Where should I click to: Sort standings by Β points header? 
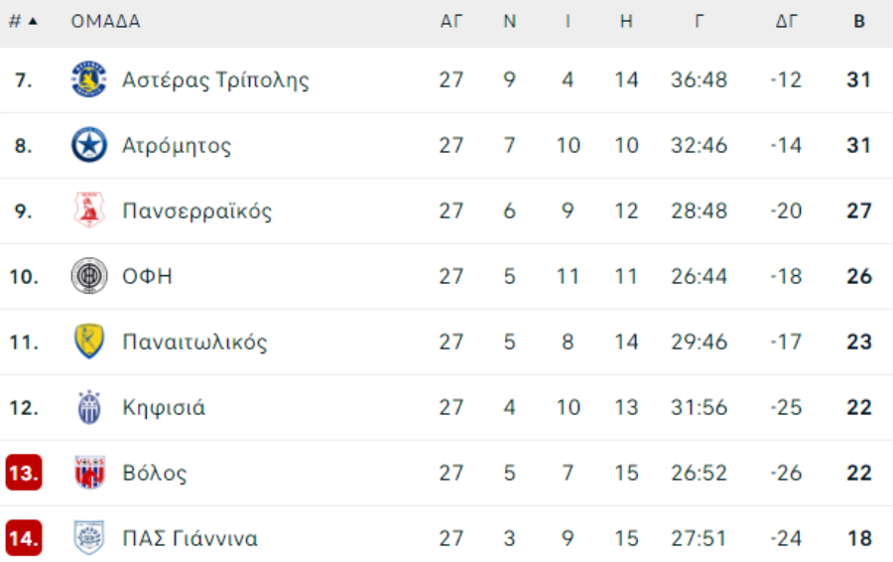(859, 22)
